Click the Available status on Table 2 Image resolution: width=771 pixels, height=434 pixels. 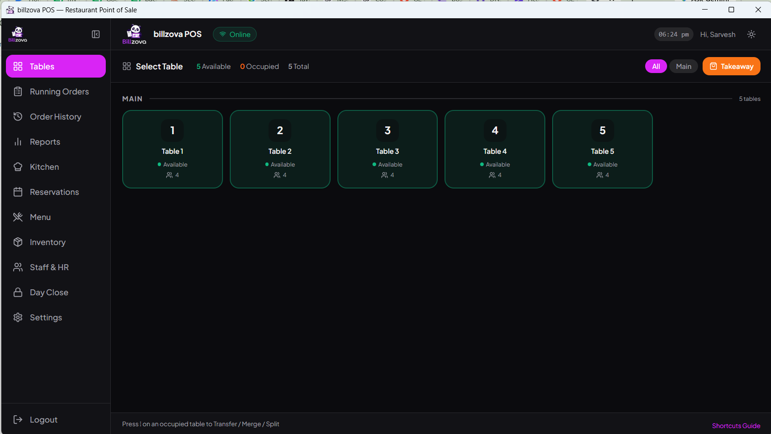pyautogui.click(x=280, y=164)
